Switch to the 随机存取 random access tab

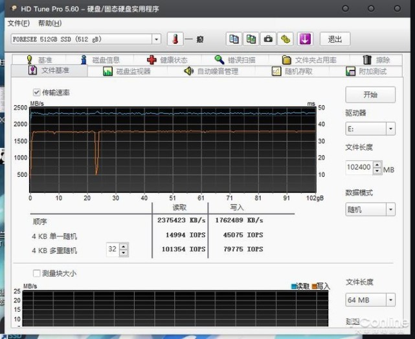pos(292,71)
